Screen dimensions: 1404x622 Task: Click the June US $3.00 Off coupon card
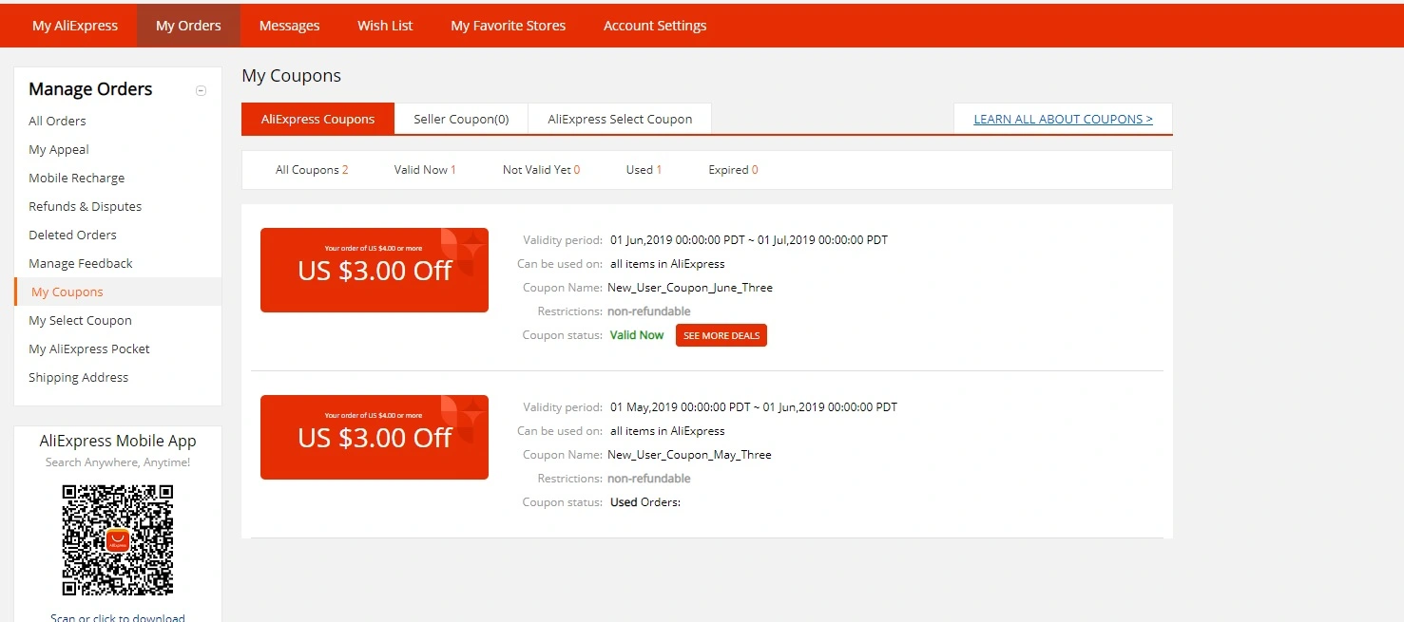click(375, 270)
